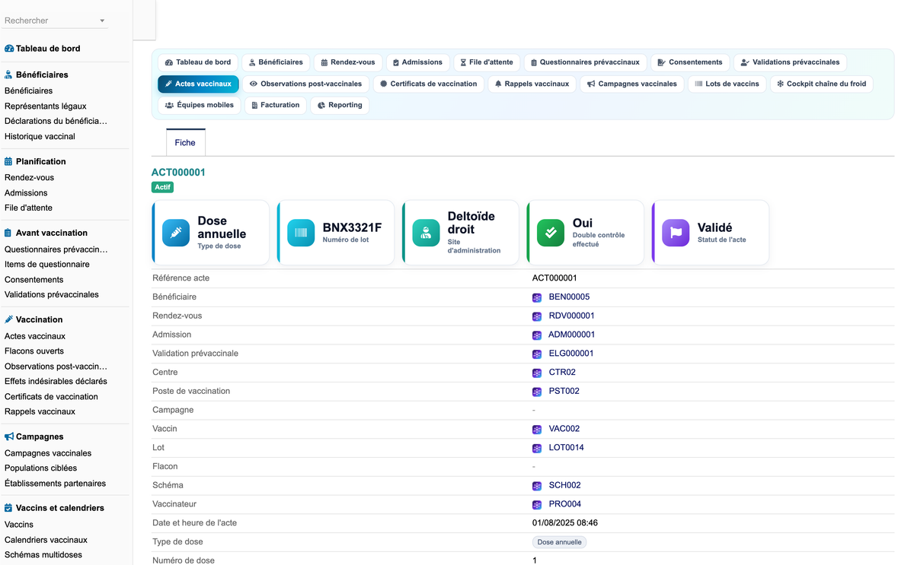Image resolution: width=914 pixels, height=565 pixels.
Task: Click the Actif status badge
Action: point(163,187)
